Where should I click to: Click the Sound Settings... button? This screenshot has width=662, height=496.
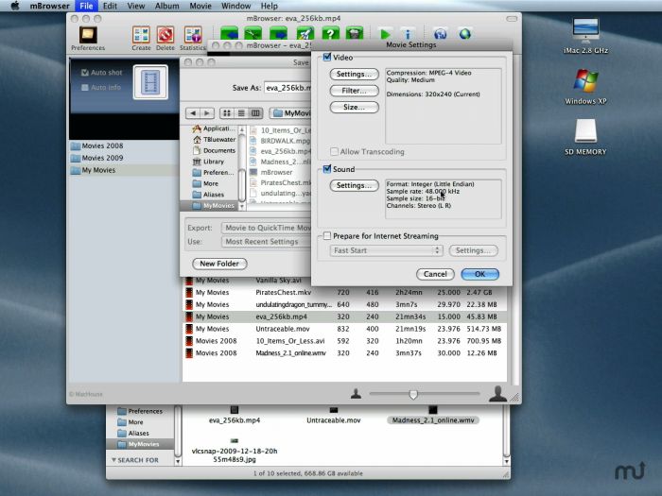[x=354, y=185]
